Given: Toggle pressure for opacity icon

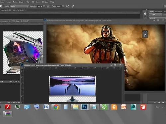Looking at the screenshot, I should [48, 6].
